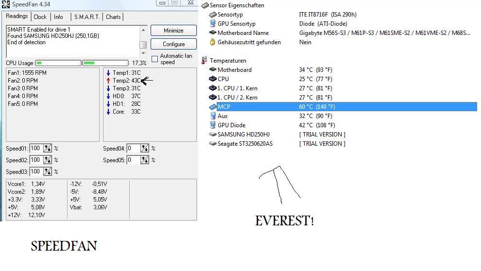Click the Temp1 blue down arrow icon
Viewport: 481px width, 271px height.
pos(108,73)
